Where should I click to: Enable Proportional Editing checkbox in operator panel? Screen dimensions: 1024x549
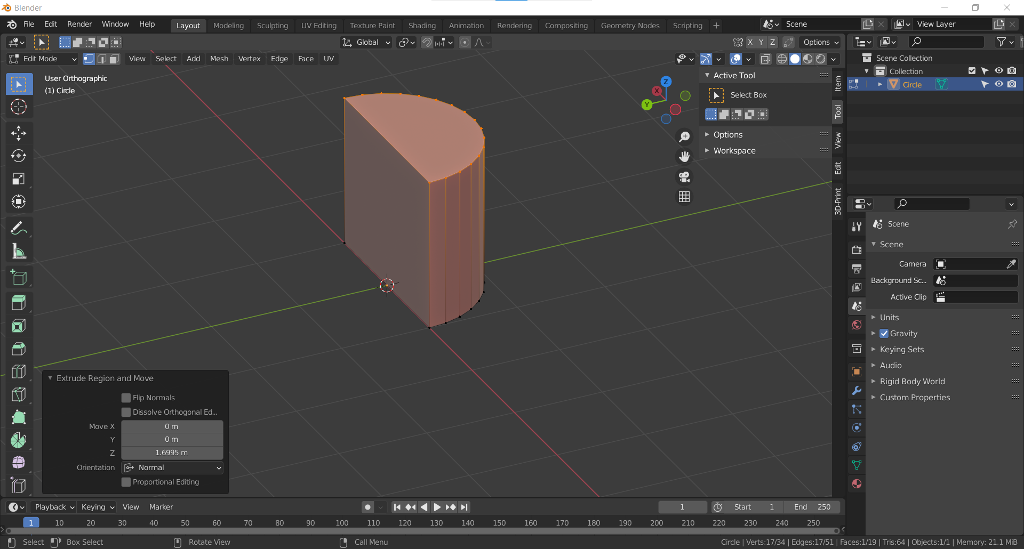[x=126, y=482]
